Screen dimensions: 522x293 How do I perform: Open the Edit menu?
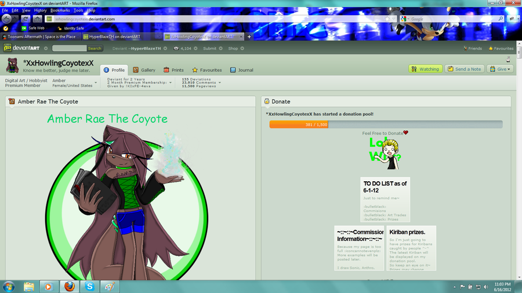coord(15,10)
